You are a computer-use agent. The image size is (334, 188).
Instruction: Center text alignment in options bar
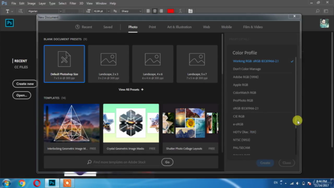[154, 11]
